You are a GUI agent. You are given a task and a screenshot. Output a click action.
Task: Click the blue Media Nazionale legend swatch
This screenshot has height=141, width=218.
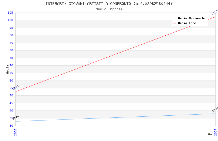click(174, 19)
